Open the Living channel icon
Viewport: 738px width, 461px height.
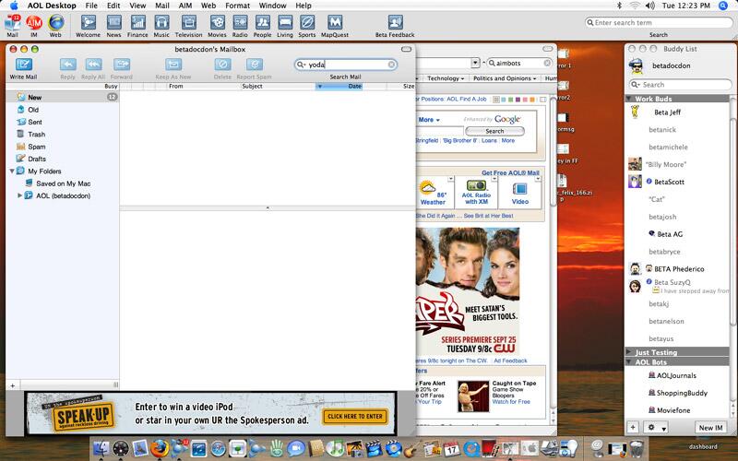point(285,24)
